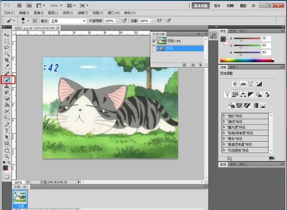Pick a color from the spectrum ramp
Image resolution: width=287 pixels, height=210 pixels.
247,61
